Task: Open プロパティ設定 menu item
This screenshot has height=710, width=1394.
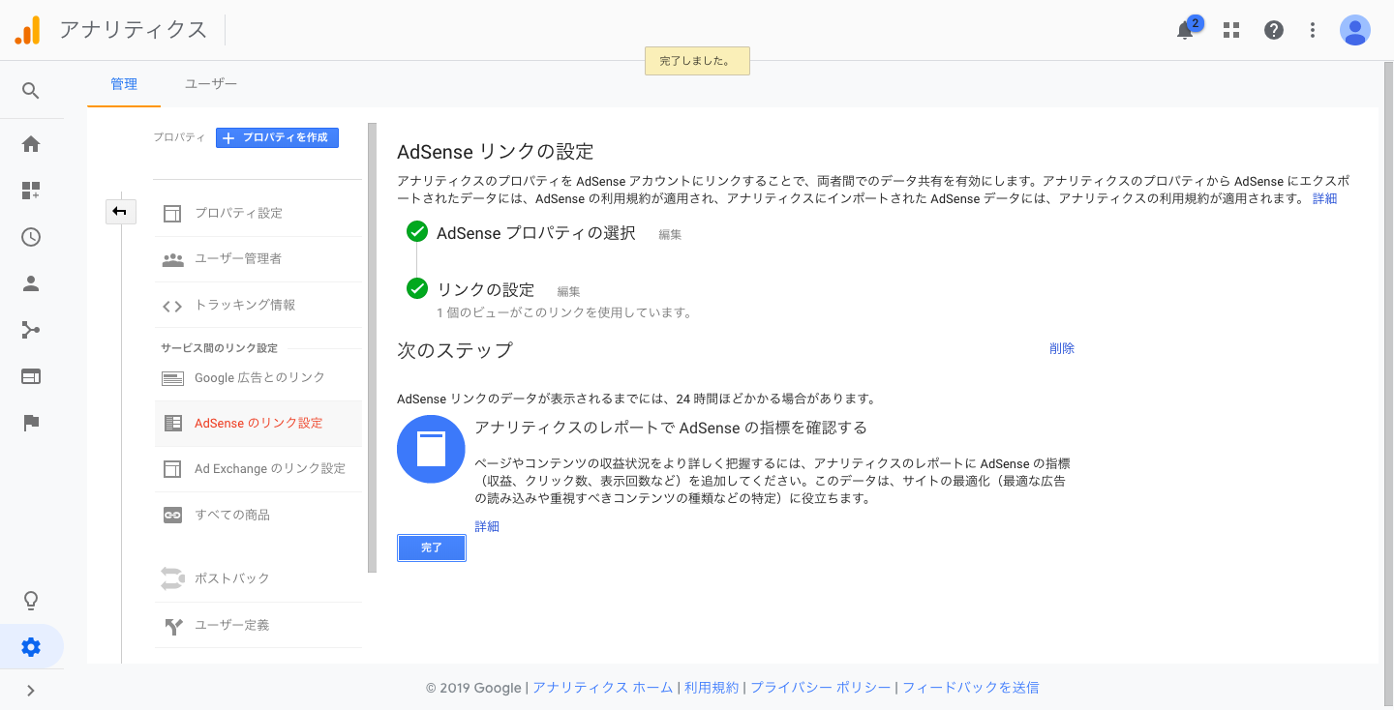Action: pos(258,213)
